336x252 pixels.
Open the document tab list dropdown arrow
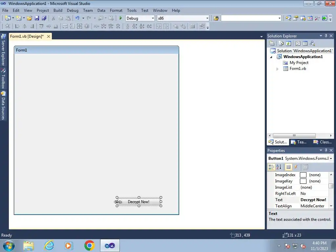[x=262, y=37]
